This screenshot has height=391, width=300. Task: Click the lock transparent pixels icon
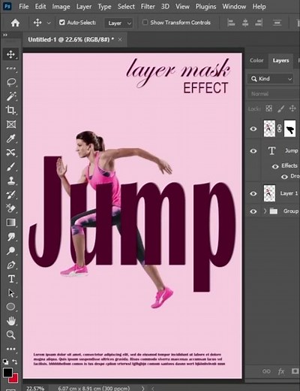click(269, 108)
